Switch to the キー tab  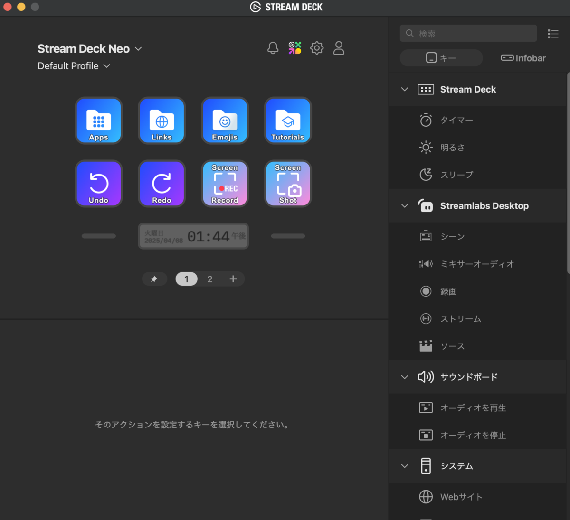click(441, 58)
